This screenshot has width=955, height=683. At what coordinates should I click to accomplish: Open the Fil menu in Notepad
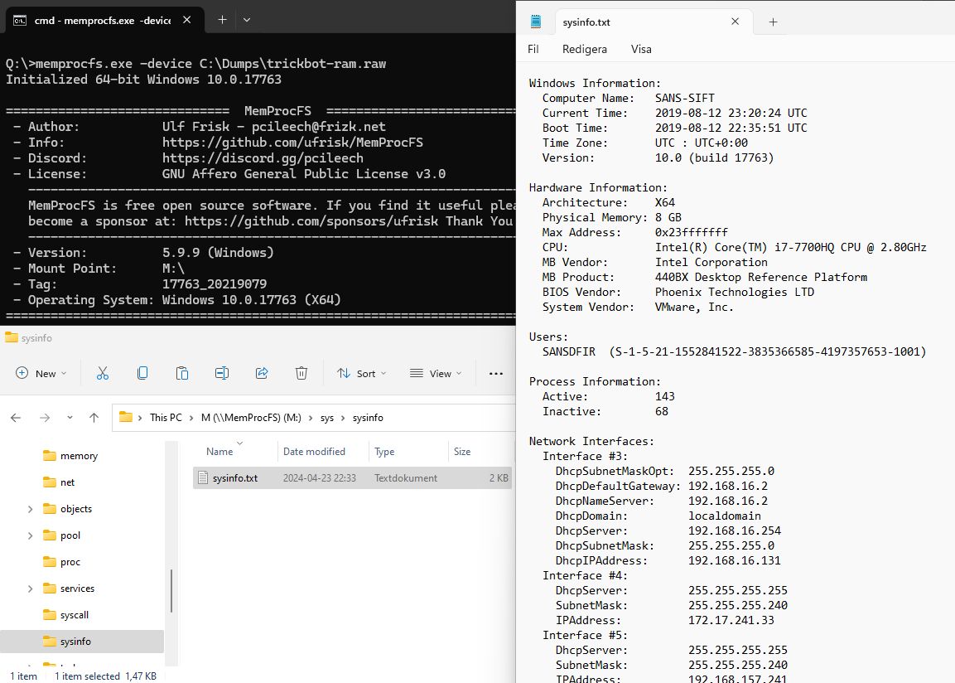pyautogui.click(x=533, y=50)
